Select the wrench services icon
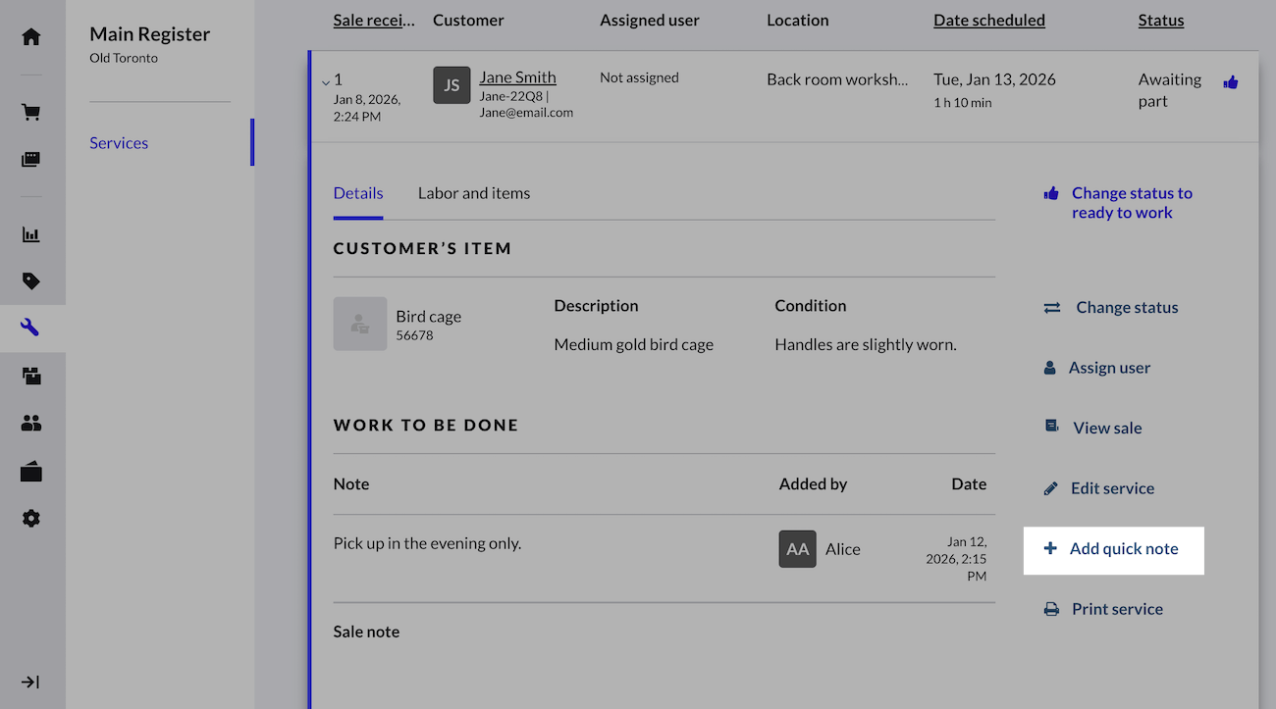 coord(31,329)
